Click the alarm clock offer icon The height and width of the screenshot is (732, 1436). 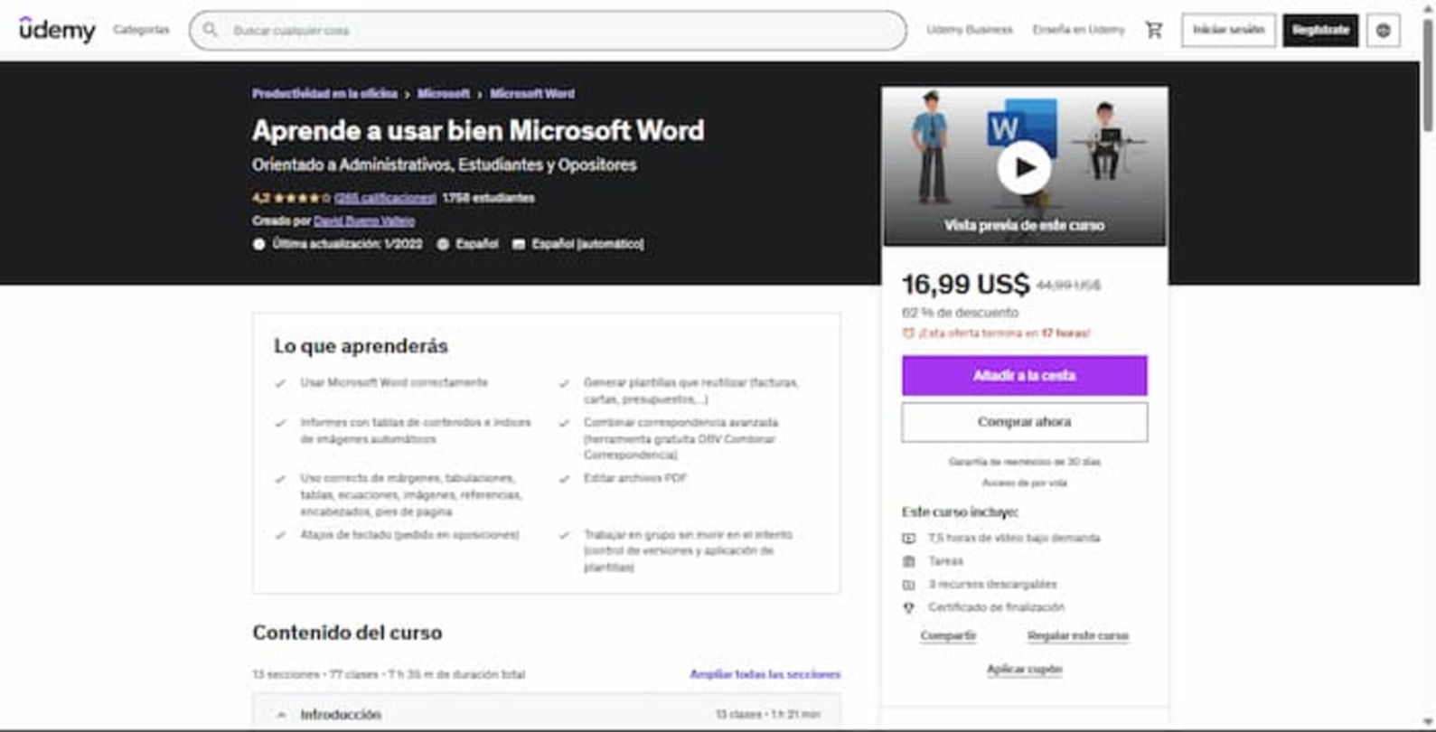pos(908,333)
